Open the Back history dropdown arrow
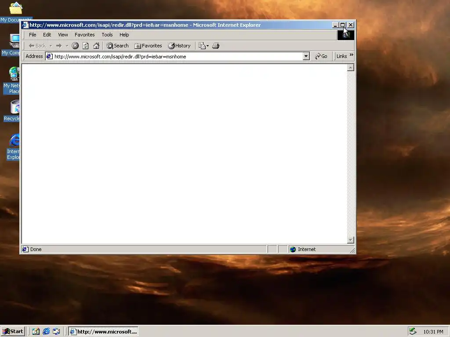 [51, 46]
